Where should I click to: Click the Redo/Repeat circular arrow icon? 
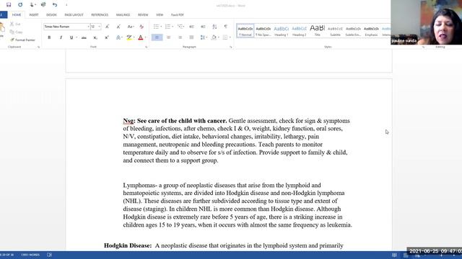[x=20, y=5]
